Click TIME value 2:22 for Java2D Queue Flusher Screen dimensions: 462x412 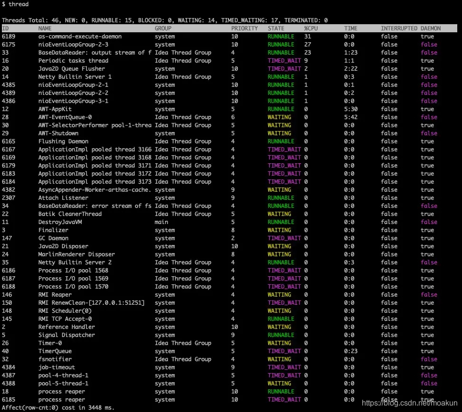350,69
